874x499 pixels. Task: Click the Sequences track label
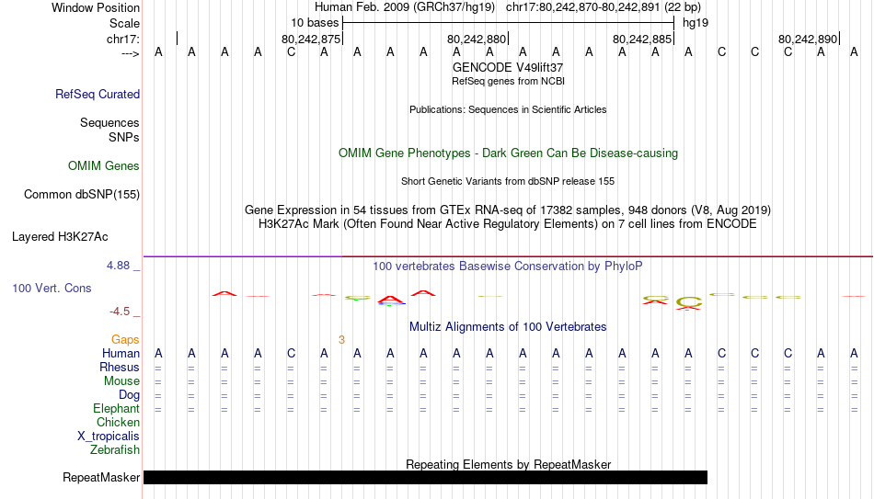109,122
